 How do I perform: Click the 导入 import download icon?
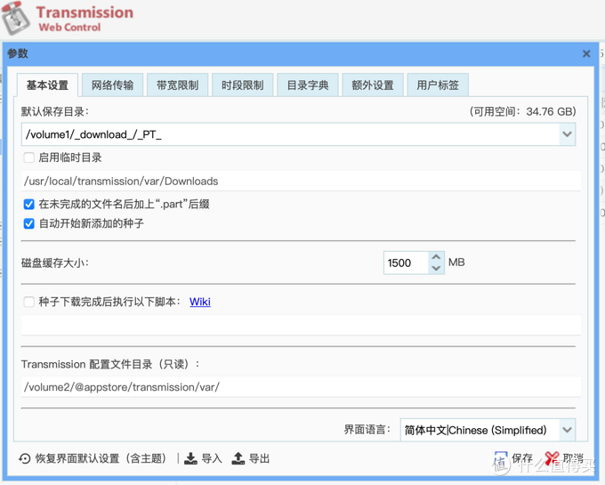click(190, 458)
